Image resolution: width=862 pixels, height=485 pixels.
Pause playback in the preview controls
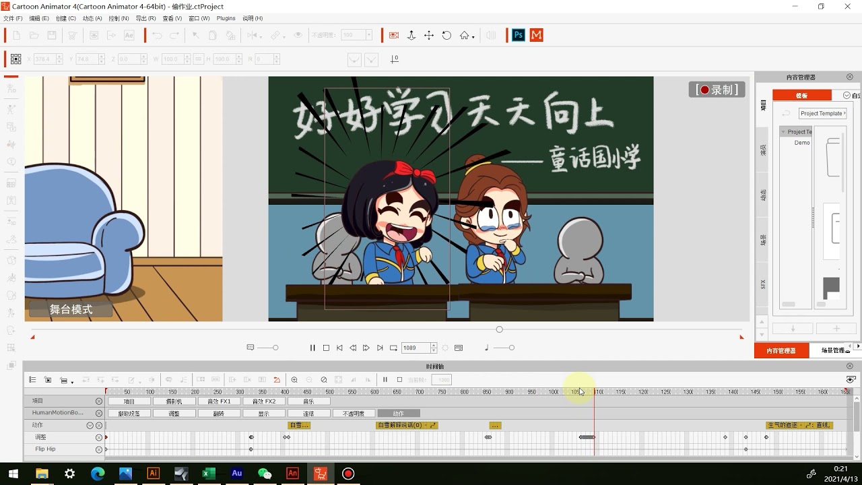[312, 348]
